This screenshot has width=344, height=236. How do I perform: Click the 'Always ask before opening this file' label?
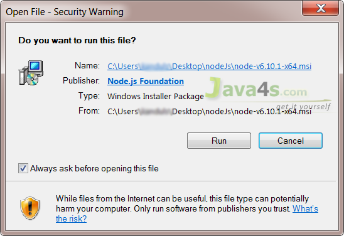point(94,168)
